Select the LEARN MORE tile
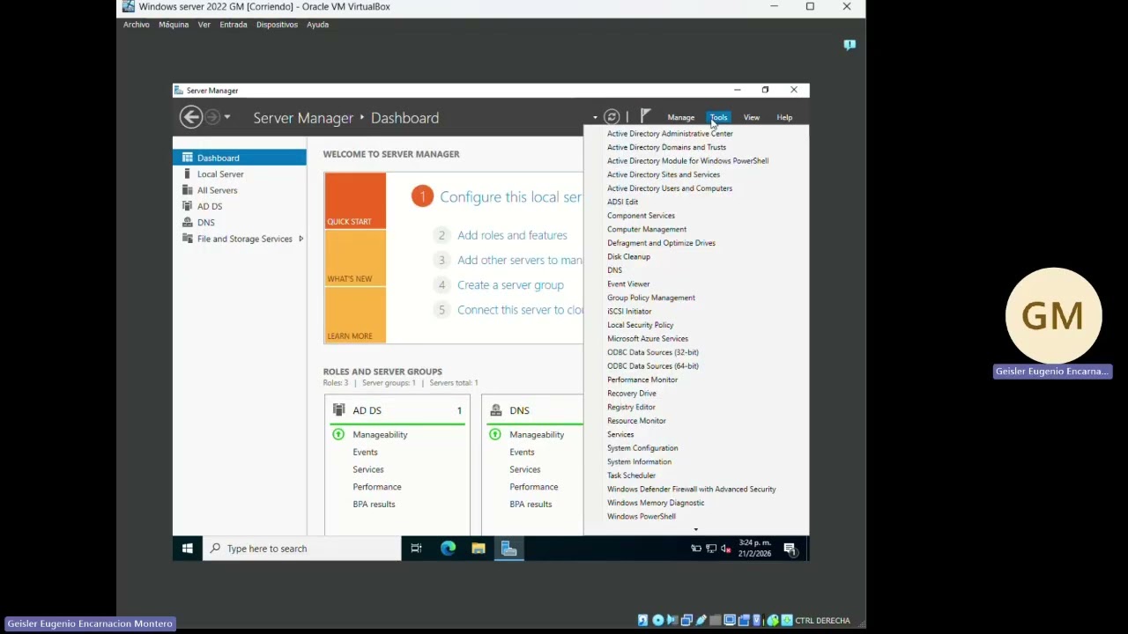This screenshot has width=1128, height=634. click(x=355, y=315)
